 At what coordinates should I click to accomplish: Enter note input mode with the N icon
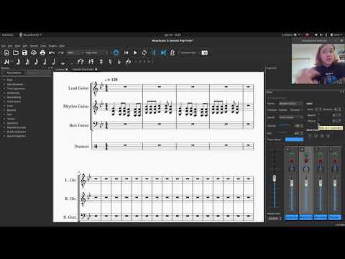click(6, 62)
